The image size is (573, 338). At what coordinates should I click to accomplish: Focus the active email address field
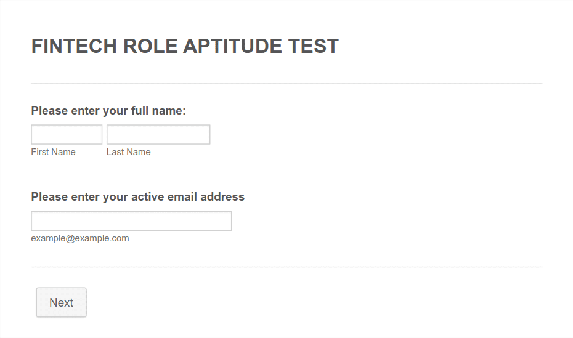[x=131, y=221]
